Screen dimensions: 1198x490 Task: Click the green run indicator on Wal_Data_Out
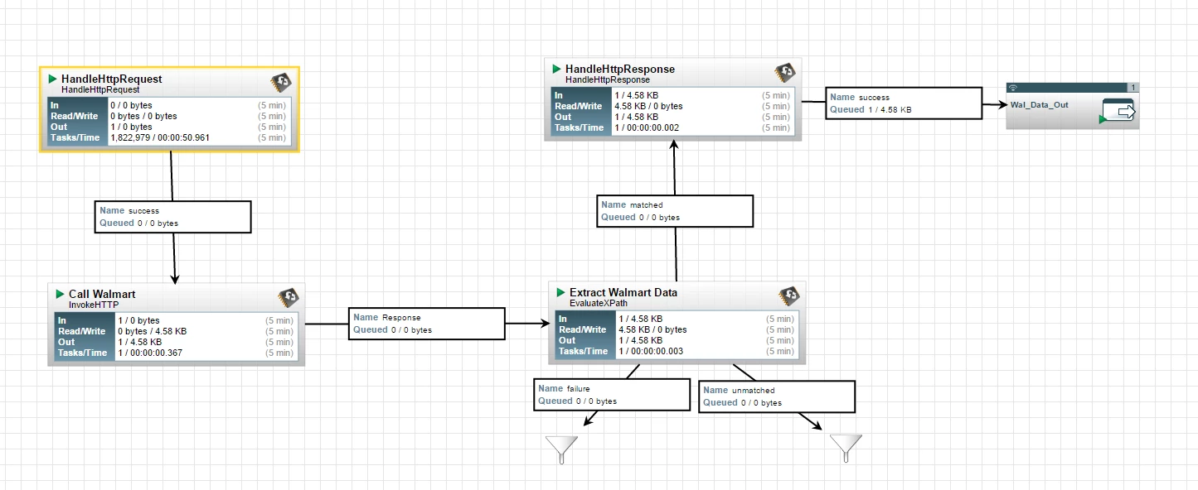(1103, 120)
